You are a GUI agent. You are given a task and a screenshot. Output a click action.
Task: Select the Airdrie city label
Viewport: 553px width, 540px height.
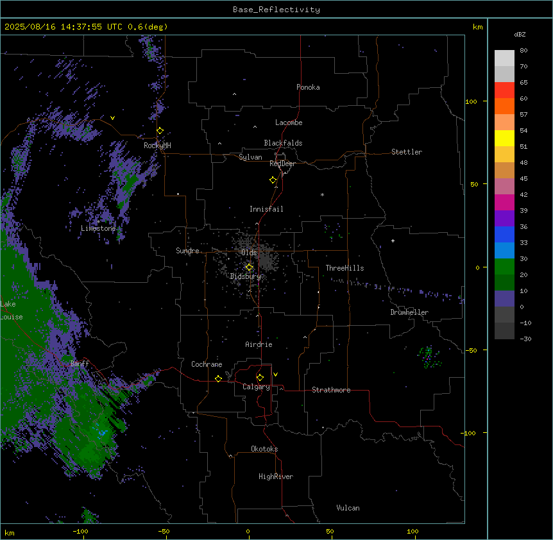point(259,344)
